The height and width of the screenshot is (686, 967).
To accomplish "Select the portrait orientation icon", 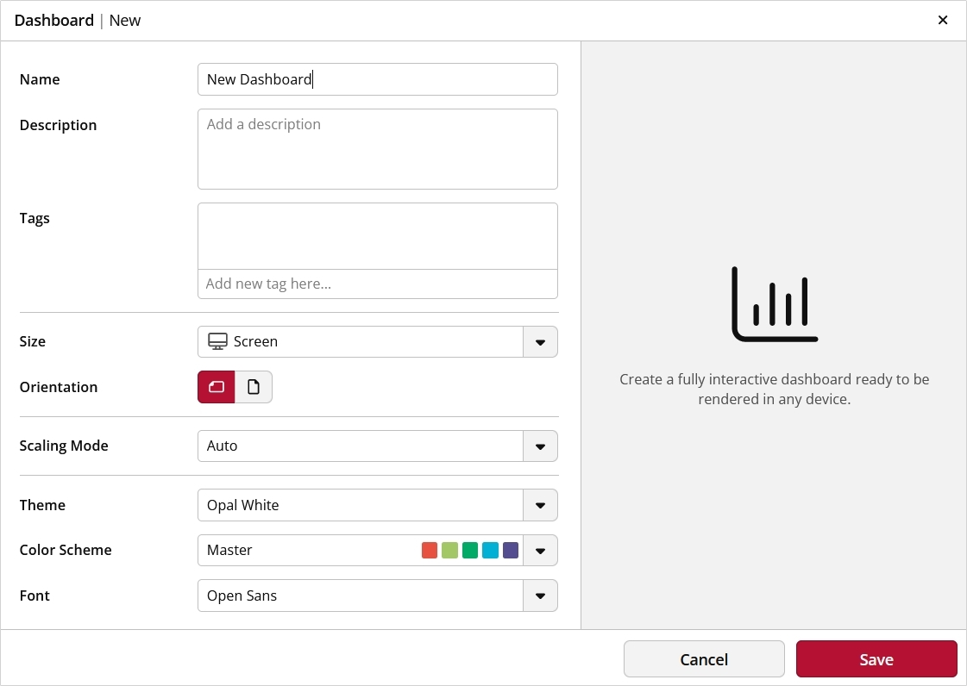I will click(254, 387).
